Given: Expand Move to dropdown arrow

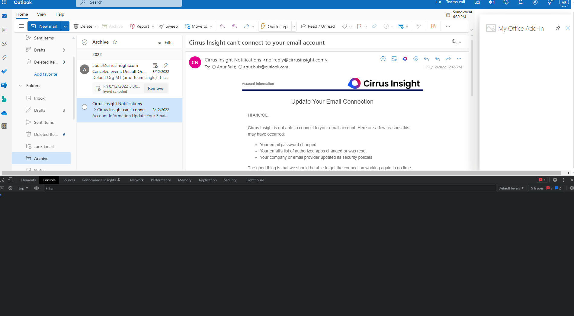Looking at the screenshot, I should tap(211, 27).
